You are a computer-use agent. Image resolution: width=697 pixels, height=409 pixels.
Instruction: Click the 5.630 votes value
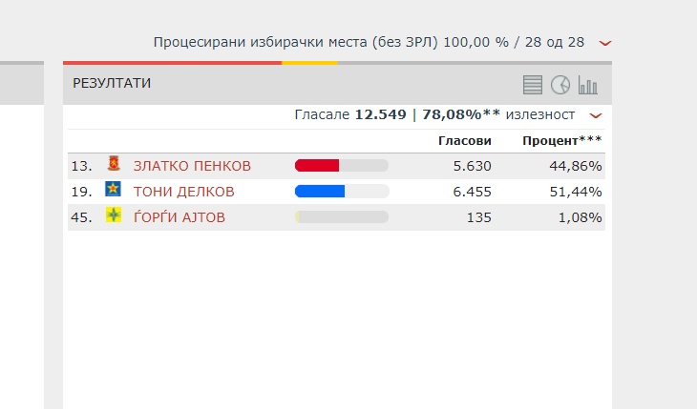(x=472, y=166)
